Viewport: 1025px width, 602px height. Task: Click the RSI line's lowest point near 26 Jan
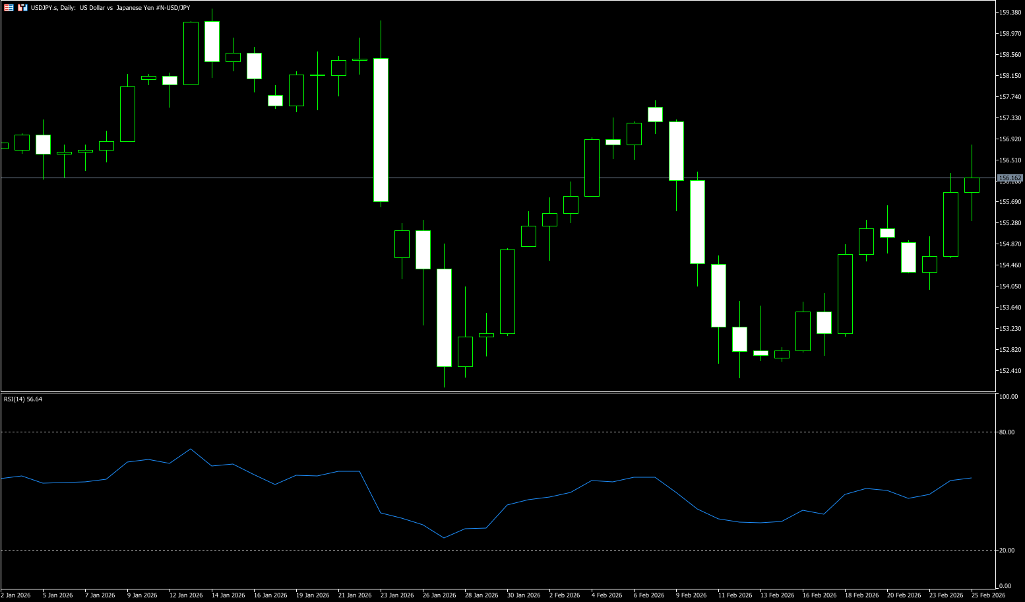coord(444,538)
